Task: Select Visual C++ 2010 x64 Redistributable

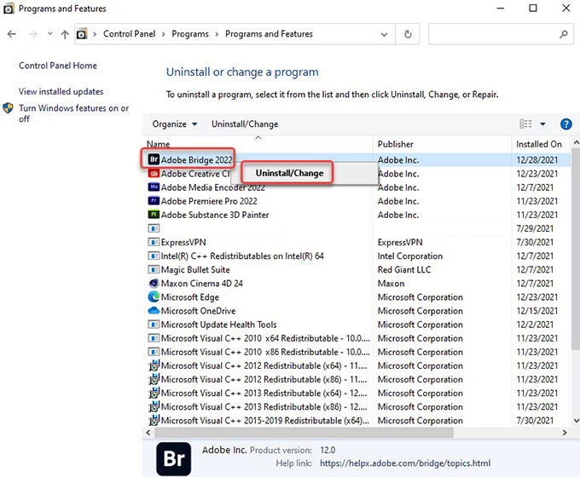Action: [265, 338]
